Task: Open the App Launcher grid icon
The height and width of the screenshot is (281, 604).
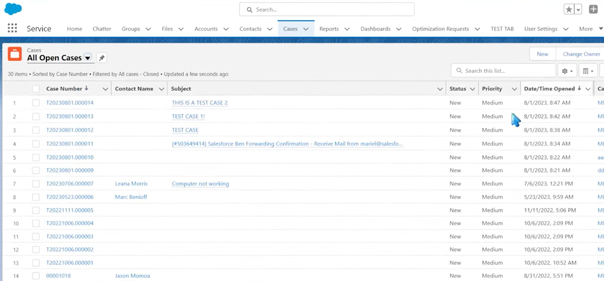Action: [12, 28]
